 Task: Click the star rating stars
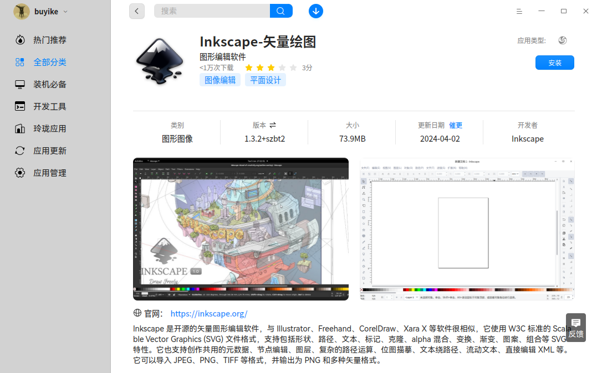pyautogui.click(x=271, y=68)
